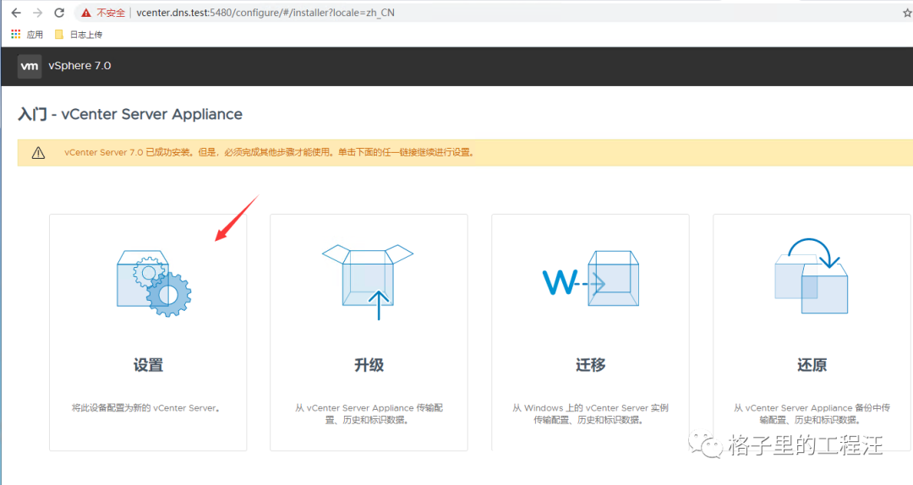Click the open box icon on 升级 card
The image size is (913, 485).
click(368, 282)
